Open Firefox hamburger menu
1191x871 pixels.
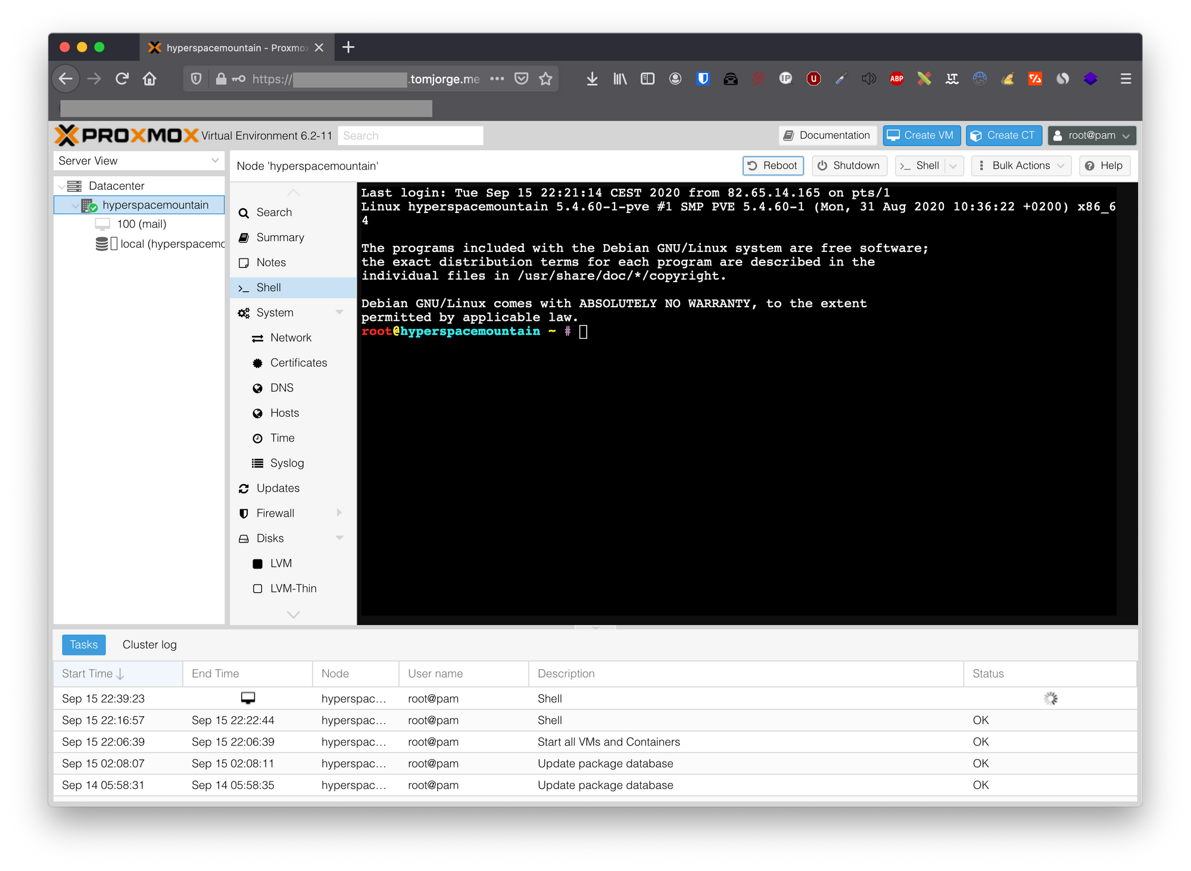[x=1125, y=79]
